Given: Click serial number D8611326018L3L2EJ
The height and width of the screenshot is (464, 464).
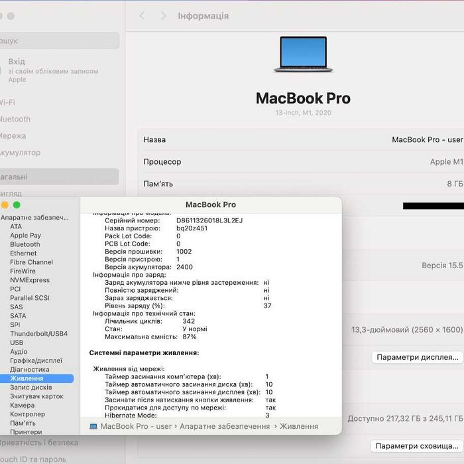Looking at the screenshot, I should click(x=209, y=220).
